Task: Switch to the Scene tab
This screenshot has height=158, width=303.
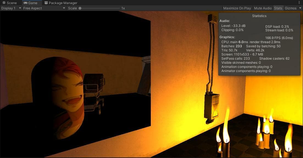Action: 10,3
